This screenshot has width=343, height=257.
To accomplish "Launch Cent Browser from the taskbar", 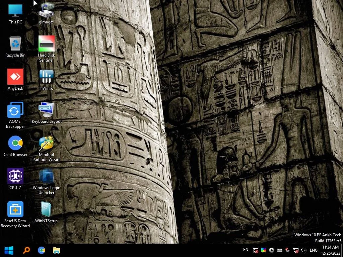I will [41, 250].
